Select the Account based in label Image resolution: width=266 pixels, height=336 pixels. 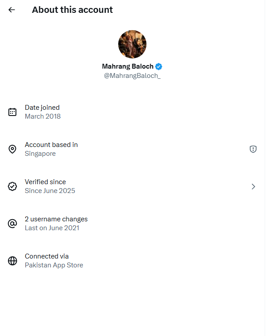pos(51,145)
